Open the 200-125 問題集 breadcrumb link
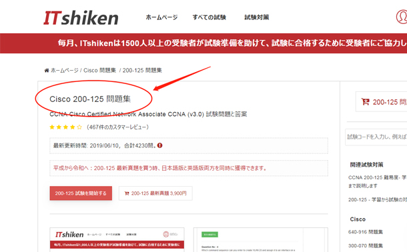 tap(142, 70)
